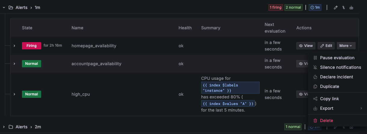367x134 pixels.
Task: Click the 1 firing status badge
Action: tap(275, 7)
